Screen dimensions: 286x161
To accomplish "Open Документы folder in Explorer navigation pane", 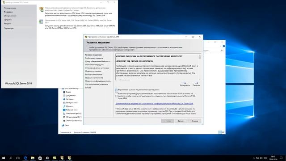I will click(69, 95).
